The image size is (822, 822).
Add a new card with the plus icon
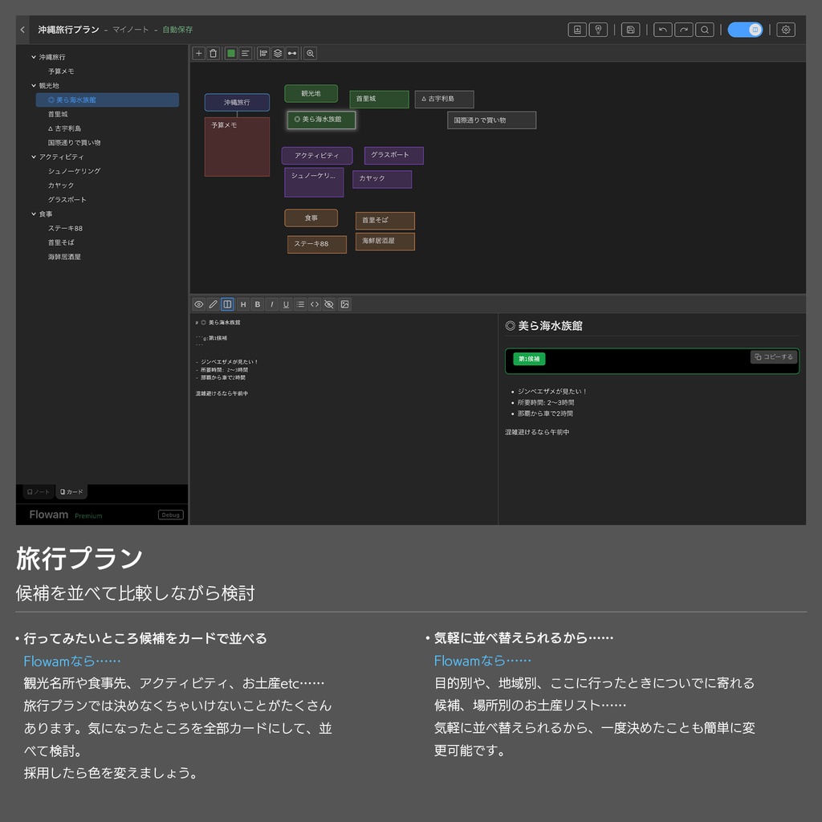[x=198, y=53]
